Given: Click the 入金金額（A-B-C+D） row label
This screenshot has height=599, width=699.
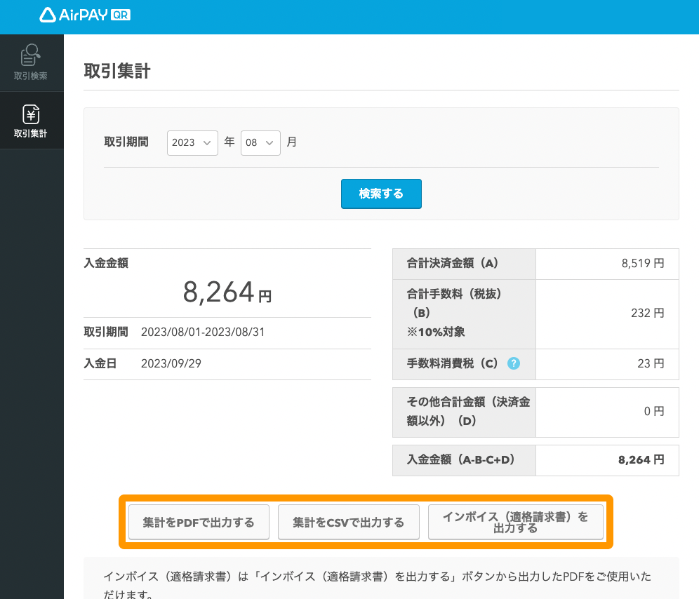Looking at the screenshot, I should (461, 460).
